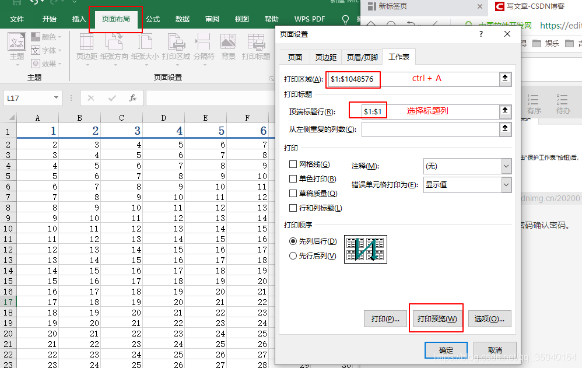Click the 视图 ribbon tab

pos(241,19)
